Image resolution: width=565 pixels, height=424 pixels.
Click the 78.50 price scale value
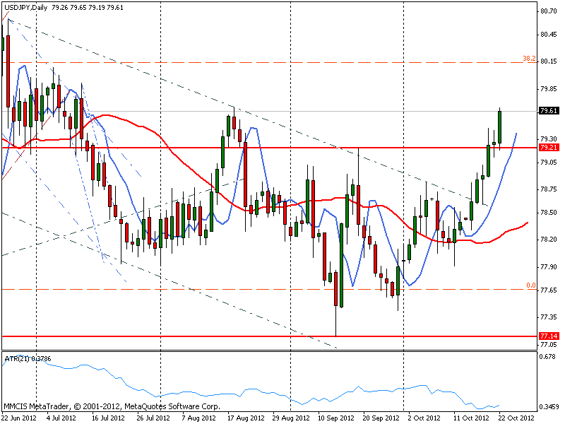coord(549,213)
